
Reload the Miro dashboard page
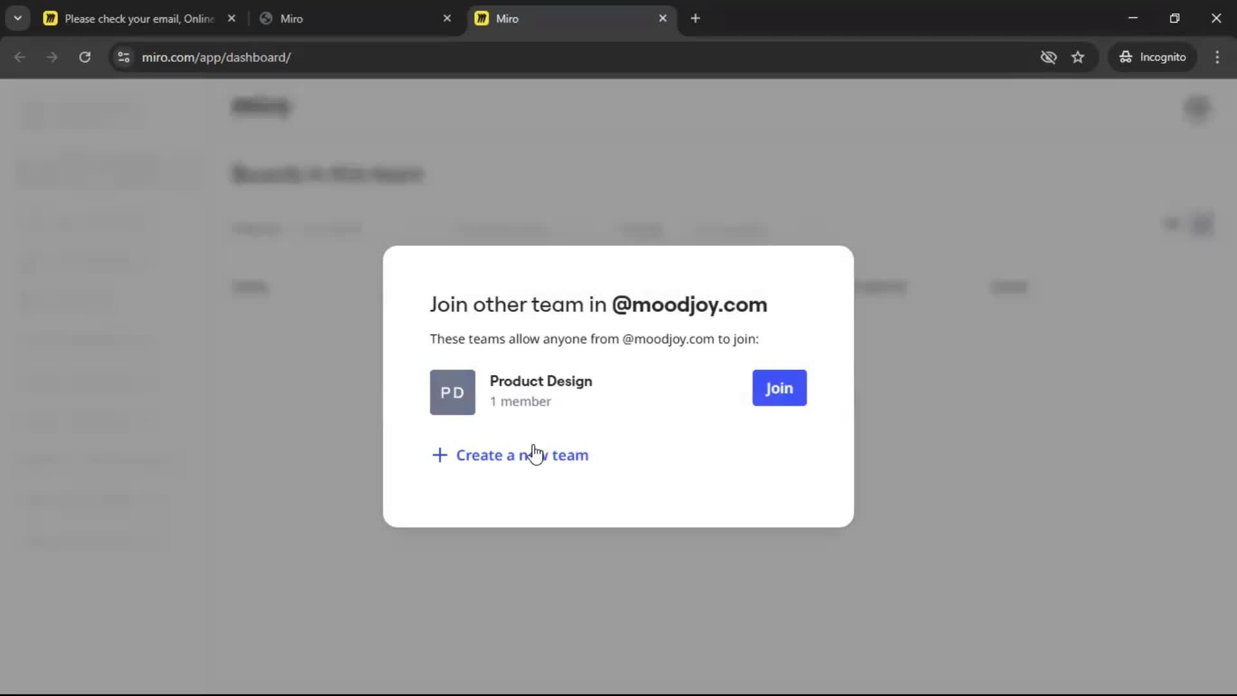[84, 57]
